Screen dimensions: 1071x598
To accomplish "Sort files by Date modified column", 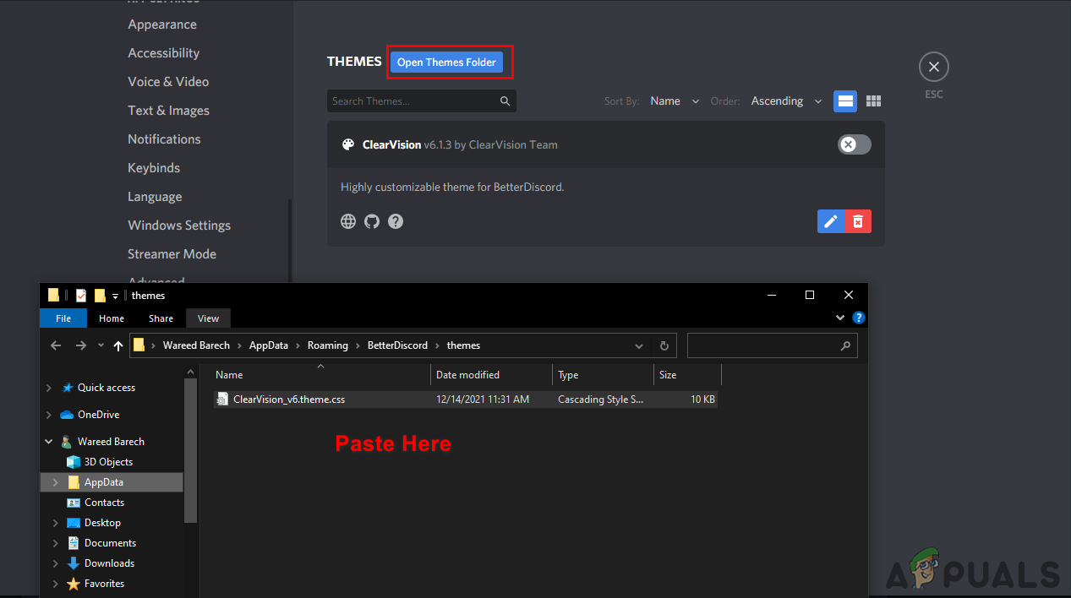I will coord(491,375).
